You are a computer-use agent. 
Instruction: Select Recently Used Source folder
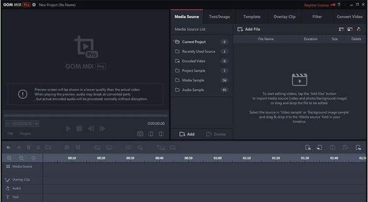(202, 51)
